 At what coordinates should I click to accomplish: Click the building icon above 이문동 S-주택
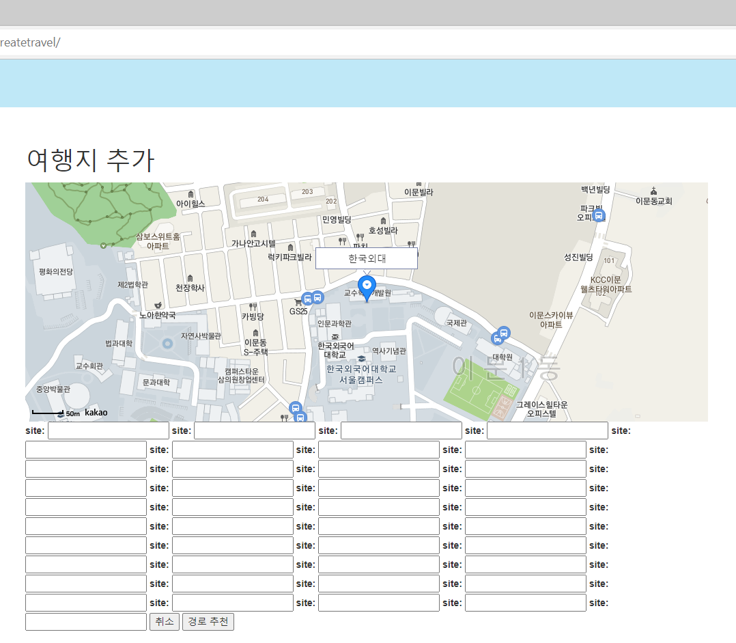click(x=255, y=333)
